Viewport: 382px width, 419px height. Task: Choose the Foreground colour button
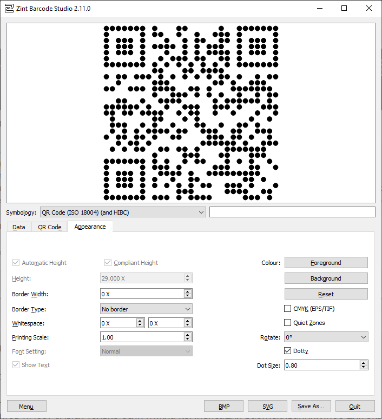(x=326, y=262)
